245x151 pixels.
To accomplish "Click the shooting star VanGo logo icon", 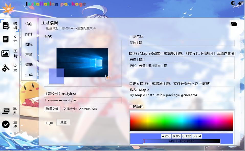I will click(240, 3).
